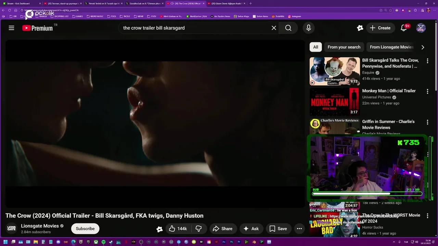Open options for The Crow WORST Movie video
The height and width of the screenshot is (246, 438).
coord(427,216)
